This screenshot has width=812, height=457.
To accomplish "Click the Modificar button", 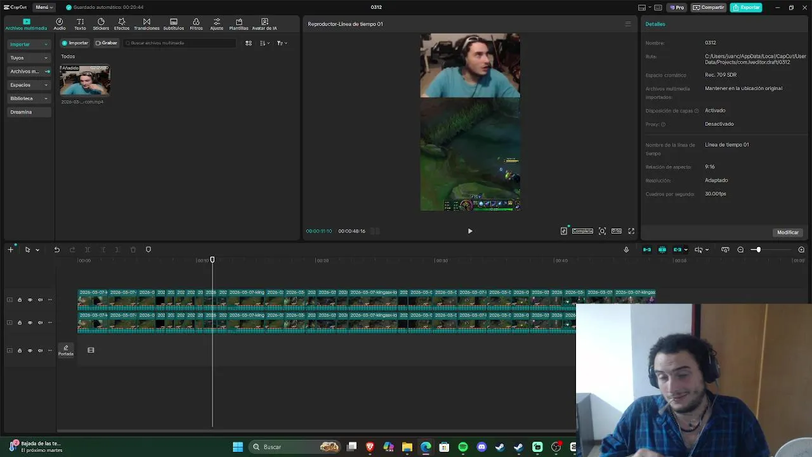I will 788,232.
